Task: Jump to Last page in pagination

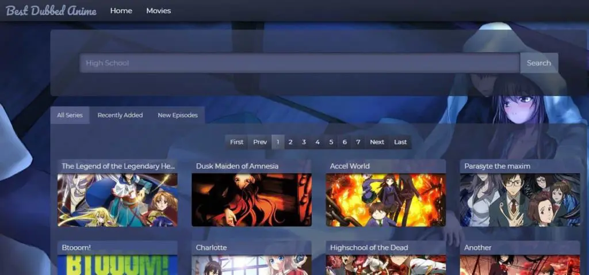Action: [400, 142]
